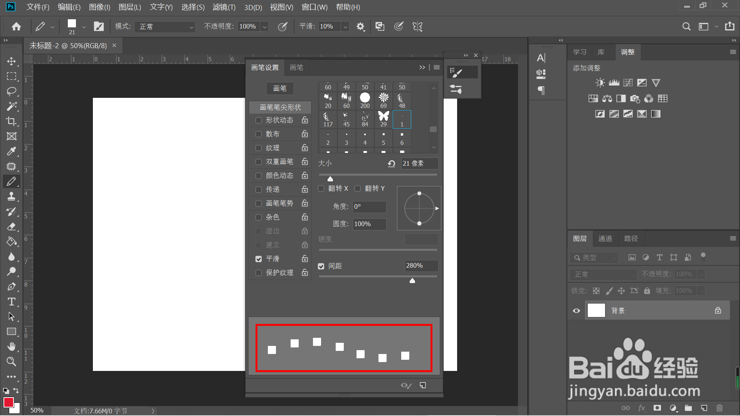Open layer filter type dropdown

[x=594, y=257]
